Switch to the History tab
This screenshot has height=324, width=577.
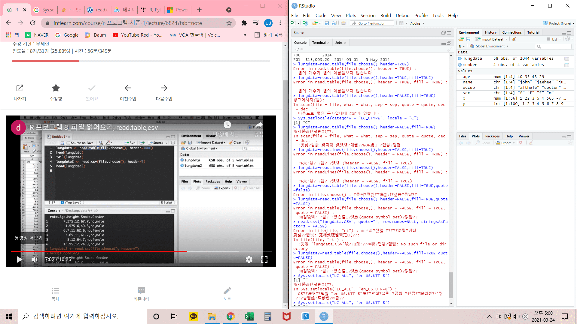(x=490, y=32)
